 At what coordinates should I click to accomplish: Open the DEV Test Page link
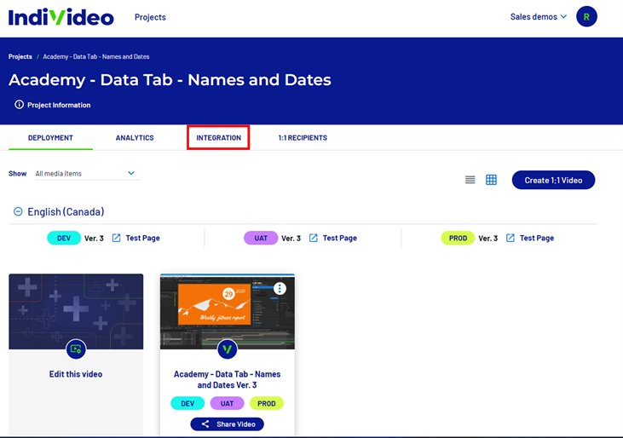(142, 238)
